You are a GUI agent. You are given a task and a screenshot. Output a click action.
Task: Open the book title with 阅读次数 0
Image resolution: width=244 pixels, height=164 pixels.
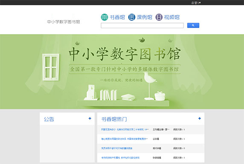pyautogui.click(x=117, y=148)
